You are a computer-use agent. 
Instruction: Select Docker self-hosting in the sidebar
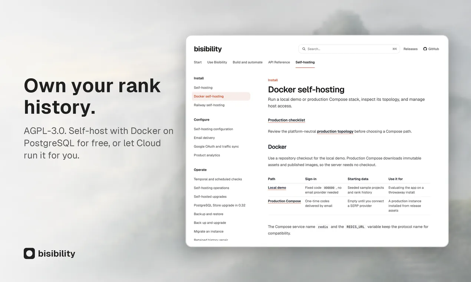click(221, 96)
